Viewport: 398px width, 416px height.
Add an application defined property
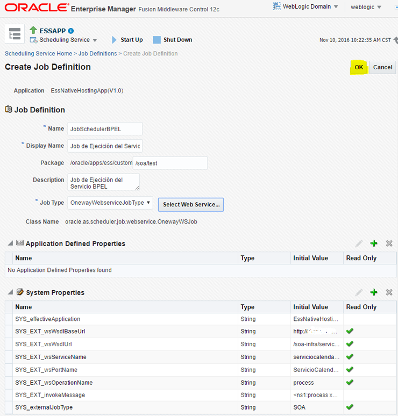click(374, 243)
